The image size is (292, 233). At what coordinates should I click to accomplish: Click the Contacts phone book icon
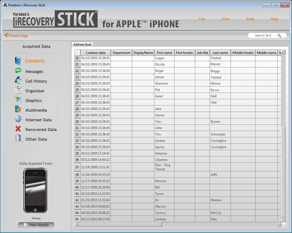[x=18, y=61]
